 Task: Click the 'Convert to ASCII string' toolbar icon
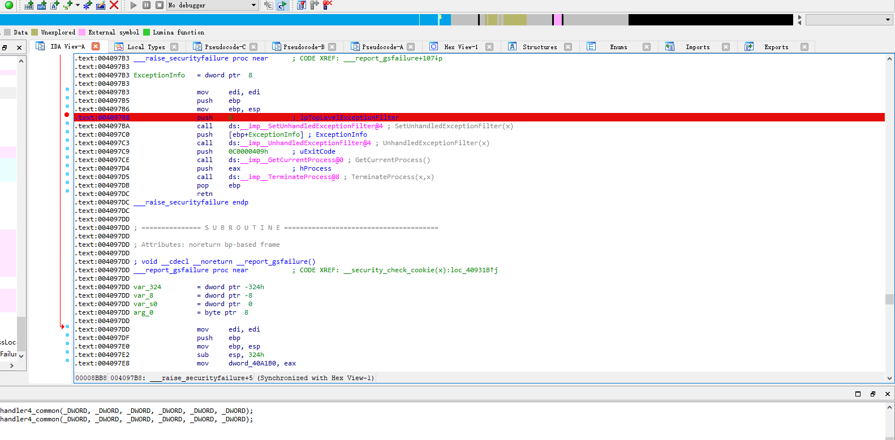pyautogui.click(x=55, y=5)
